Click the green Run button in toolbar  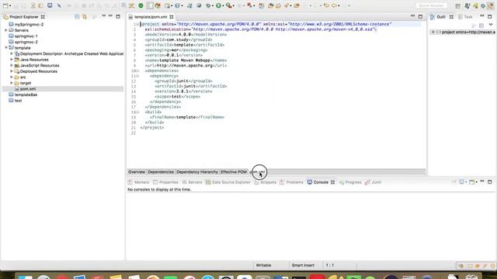pos(218,5)
